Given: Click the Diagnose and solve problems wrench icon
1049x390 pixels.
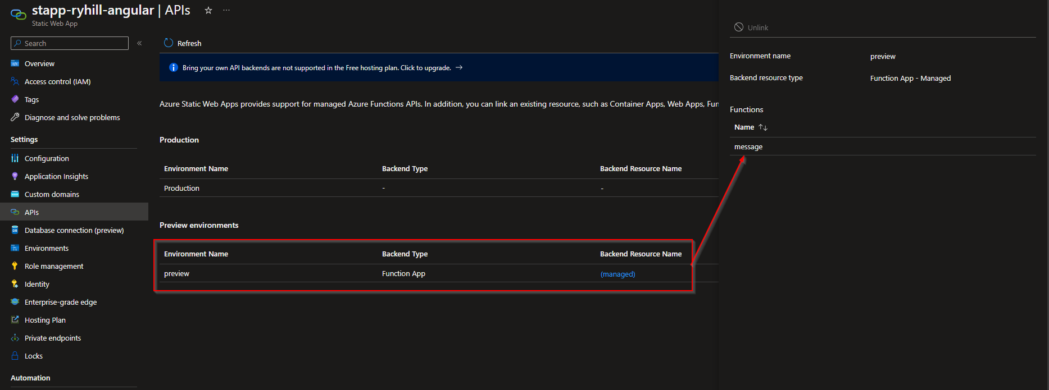Looking at the screenshot, I should coord(15,117).
